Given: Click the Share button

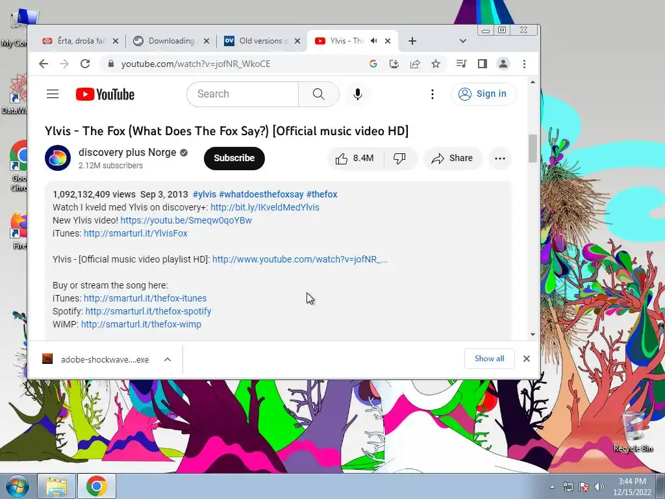Looking at the screenshot, I should pyautogui.click(x=453, y=159).
